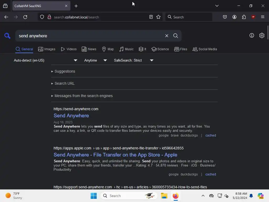Image resolution: width=269 pixels, height=202 pixels.
Task: Open App Store Send Anywhere result
Action: (x=115, y=155)
